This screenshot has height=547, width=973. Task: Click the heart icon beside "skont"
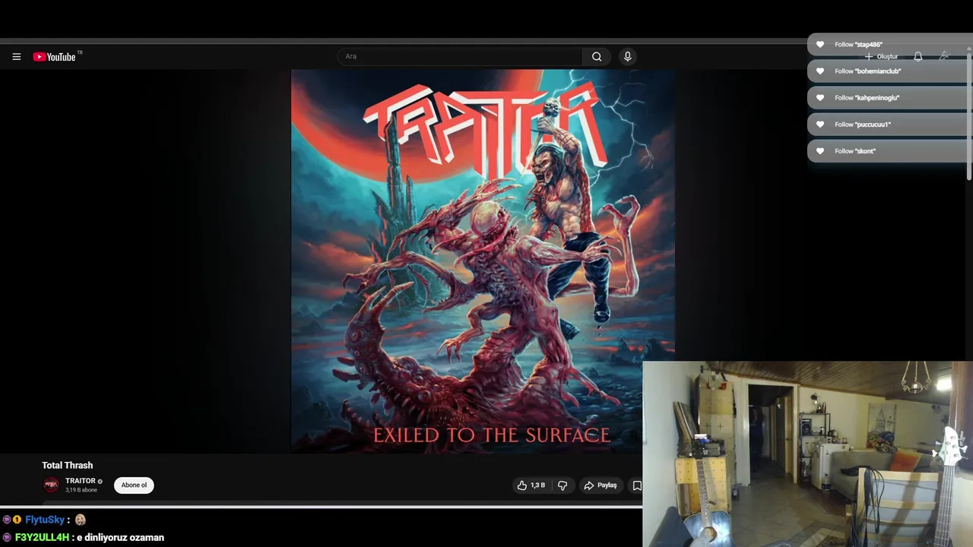tap(820, 150)
